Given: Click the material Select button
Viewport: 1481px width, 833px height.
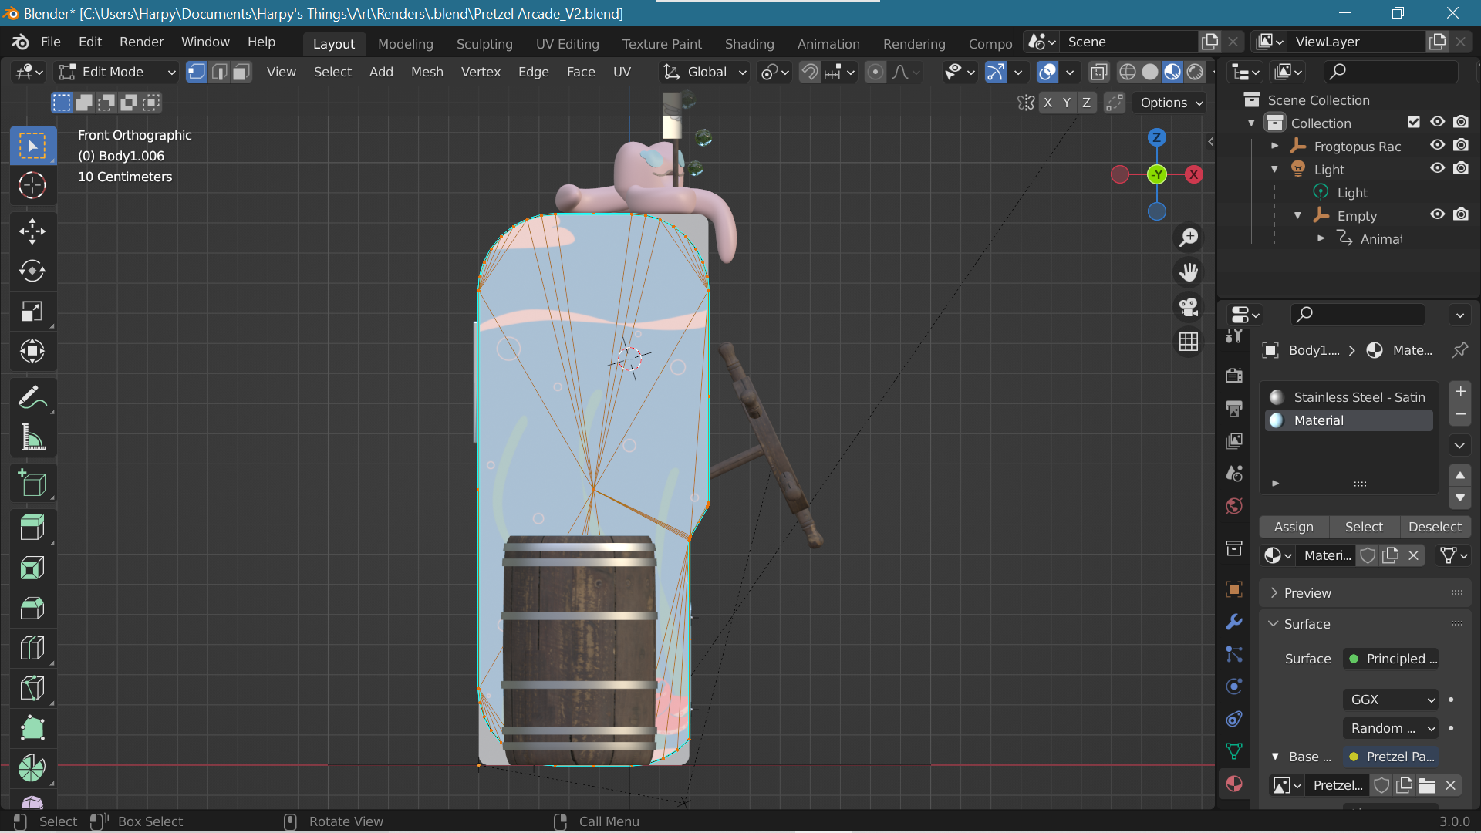Looking at the screenshot, I should tap(1364, 527).
